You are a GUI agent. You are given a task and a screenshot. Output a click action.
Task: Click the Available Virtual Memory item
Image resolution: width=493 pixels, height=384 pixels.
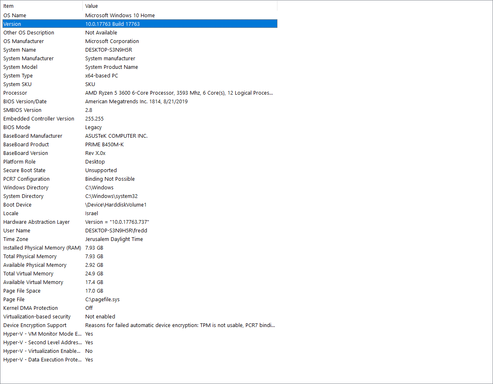click(x=33, y=282)
